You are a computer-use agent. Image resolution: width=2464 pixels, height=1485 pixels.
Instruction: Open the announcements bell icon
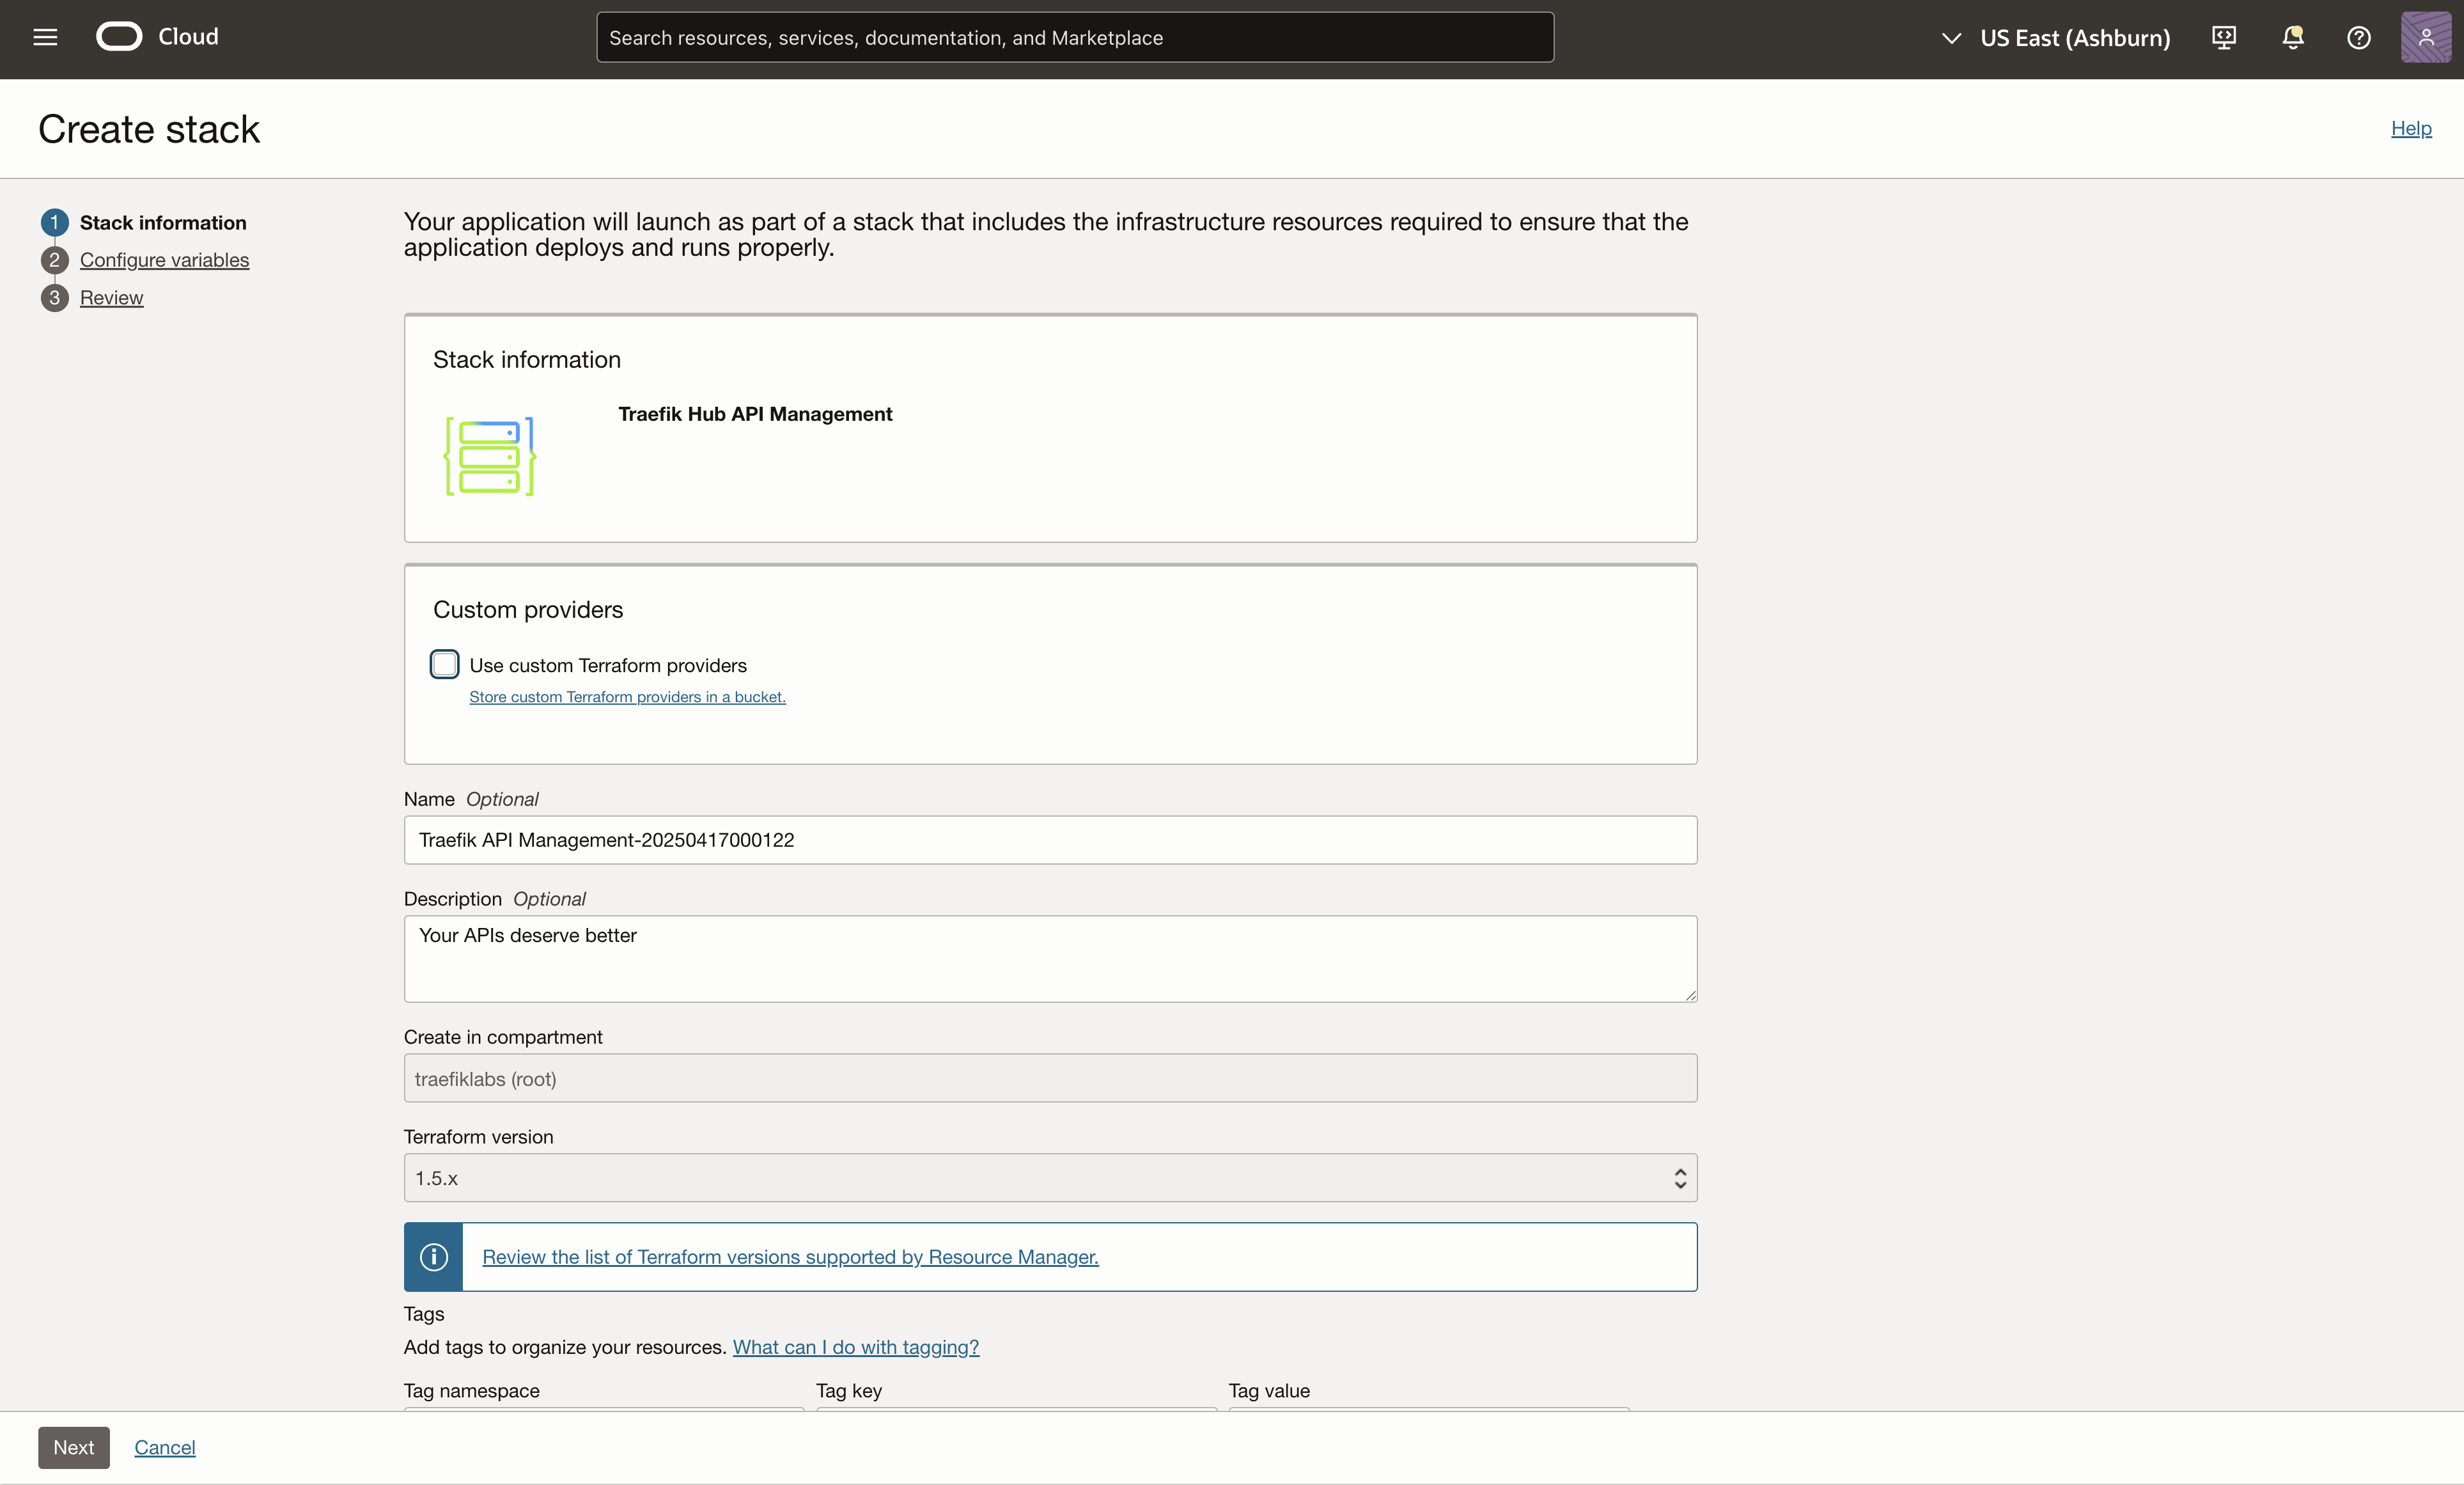tap(2292, 37)
